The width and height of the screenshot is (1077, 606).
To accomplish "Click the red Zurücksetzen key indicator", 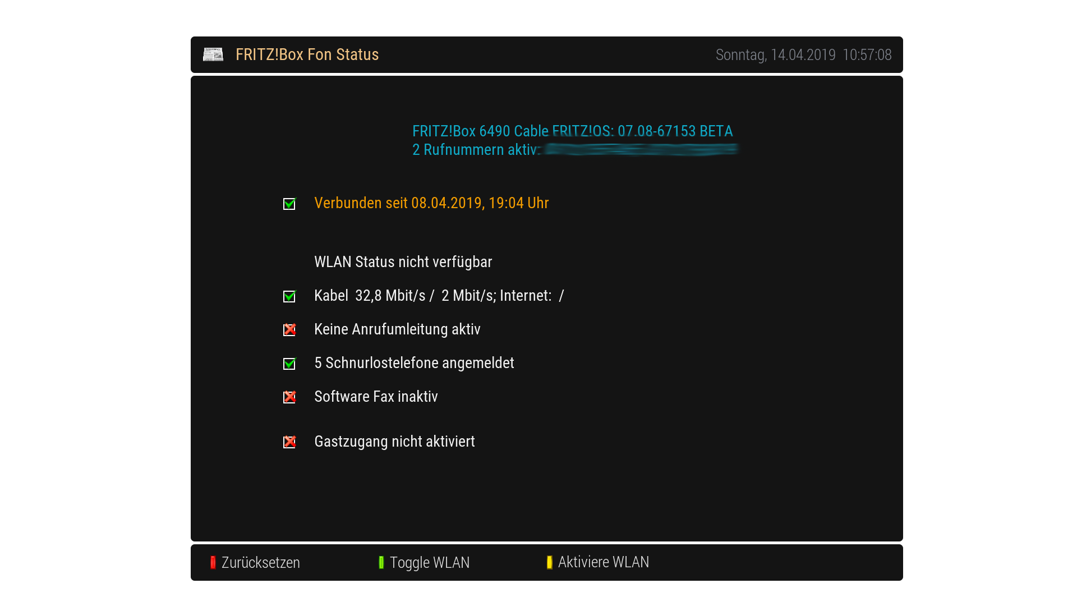I will 213,562.
